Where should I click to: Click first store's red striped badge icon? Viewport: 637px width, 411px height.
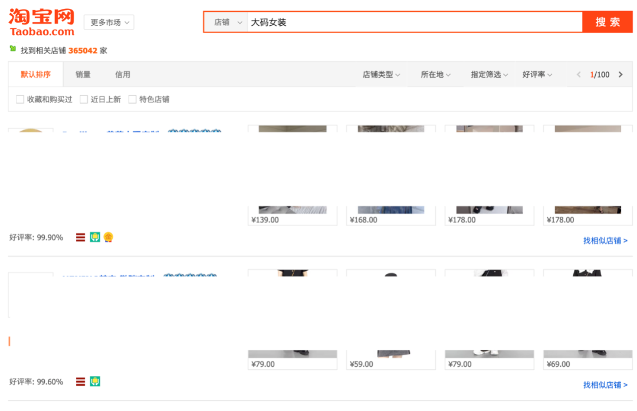[81, 237]
